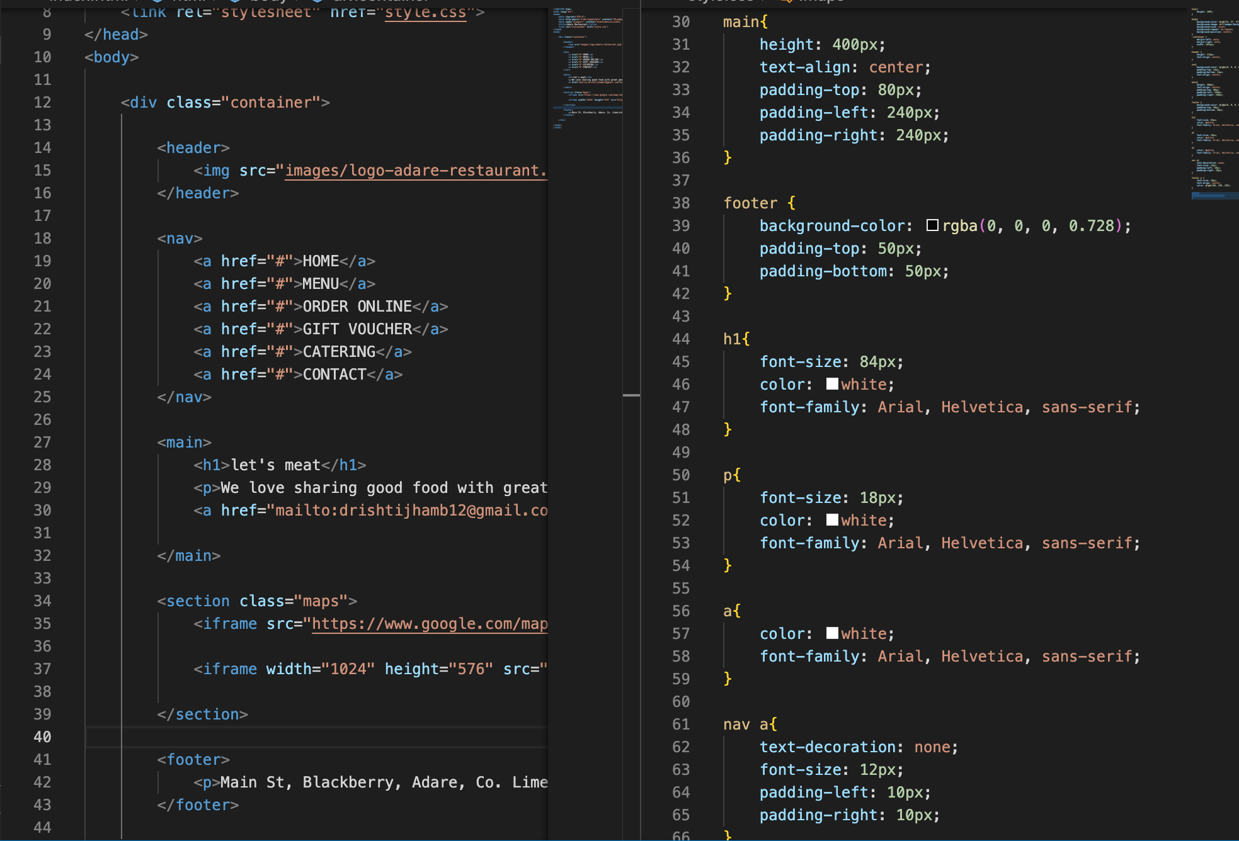The image size is (1239, 841).
Task: Click the 'maps' class value in section tag
Action: pyautogui.click(x=321, y=601)
